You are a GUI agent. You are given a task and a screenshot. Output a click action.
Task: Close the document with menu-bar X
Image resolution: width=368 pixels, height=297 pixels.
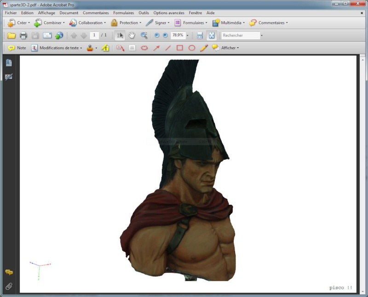[362, 13]
